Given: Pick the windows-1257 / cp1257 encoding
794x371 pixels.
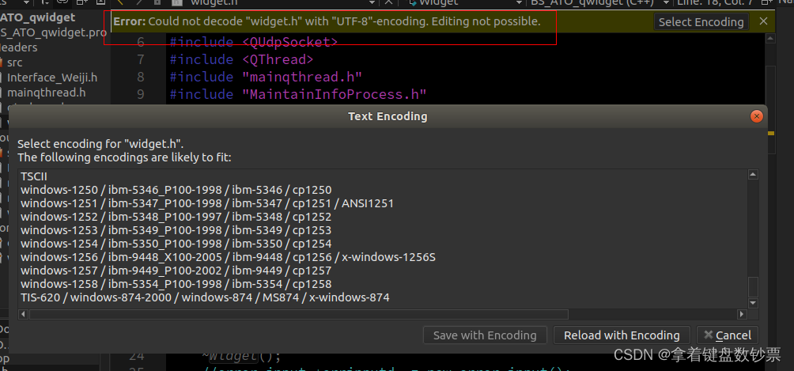Looking at the screenshot, I should (383, 271).
